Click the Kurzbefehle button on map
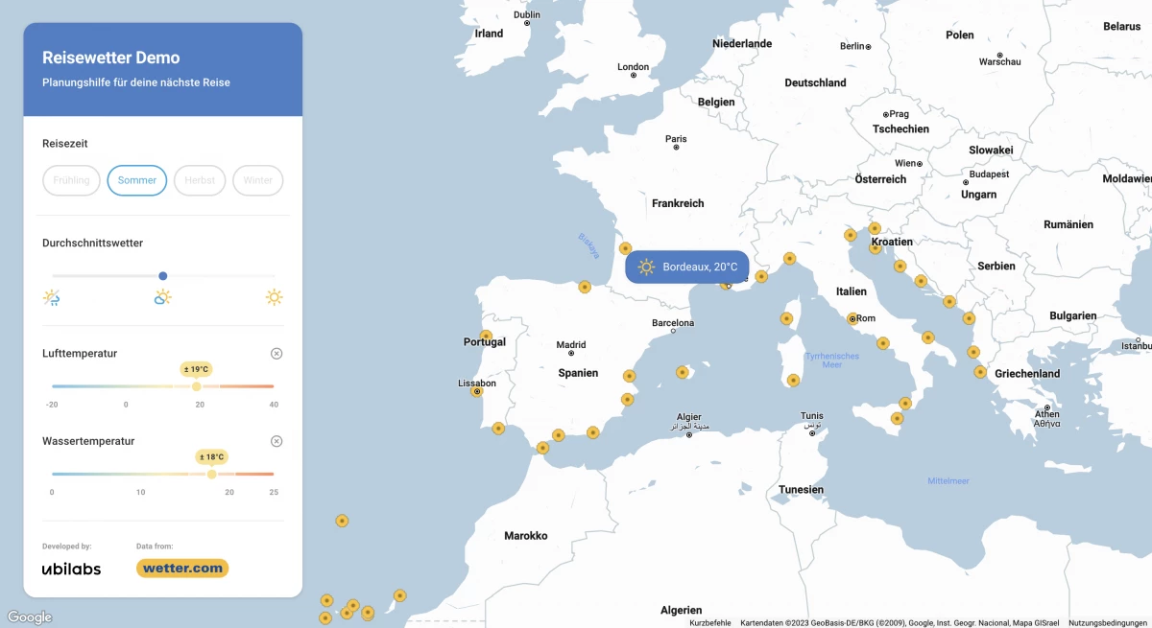 pos(709,622)
